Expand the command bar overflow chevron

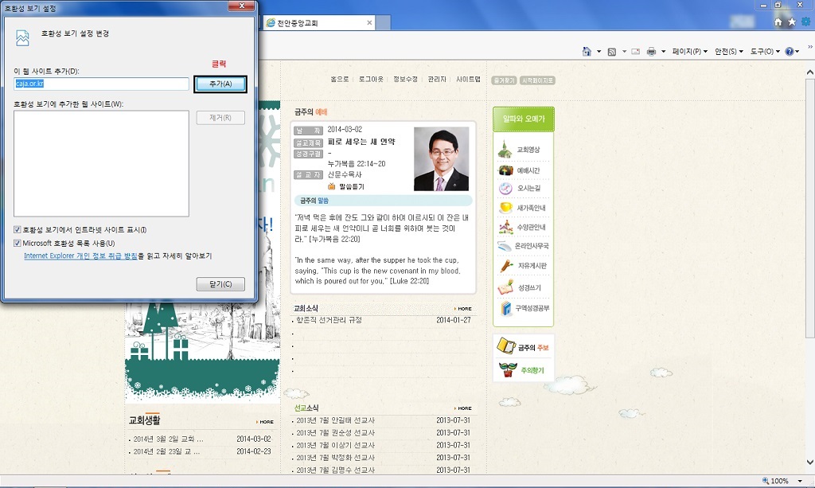[x=809, y=47]
